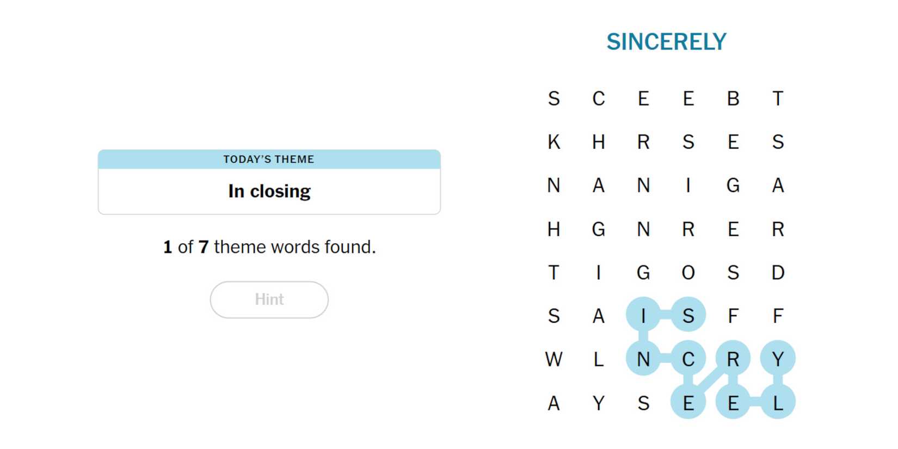
Task: Click the letter W in the grid
Action: coord(553,359)
